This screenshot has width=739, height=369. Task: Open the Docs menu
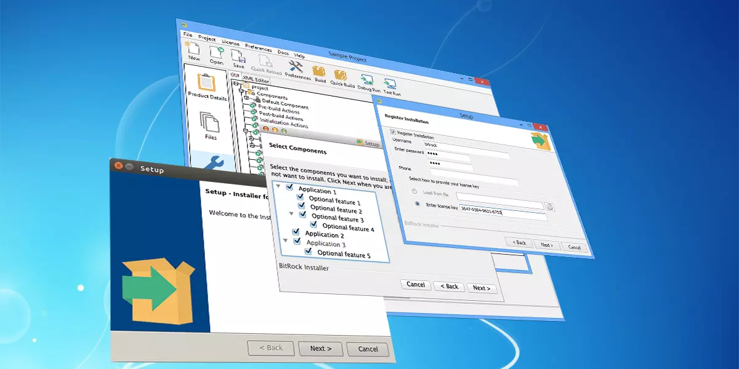(x=283, y=52)
